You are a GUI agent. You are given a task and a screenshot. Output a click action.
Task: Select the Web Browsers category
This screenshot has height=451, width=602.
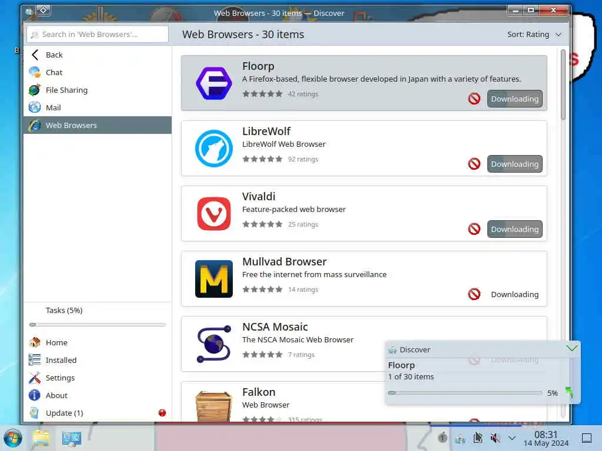tap(98, 125)
